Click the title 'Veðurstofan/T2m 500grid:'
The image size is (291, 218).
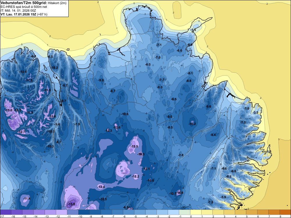[x=24, y=3]
